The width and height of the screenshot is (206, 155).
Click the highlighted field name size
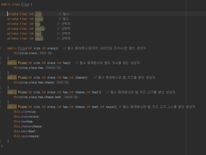(x=38, y=14)
